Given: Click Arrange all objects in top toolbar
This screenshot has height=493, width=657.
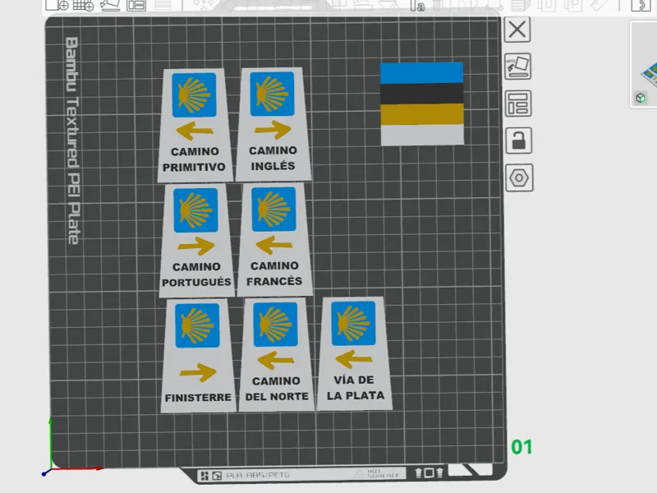Looking at the screenshot, I should [x=136, y=5].
